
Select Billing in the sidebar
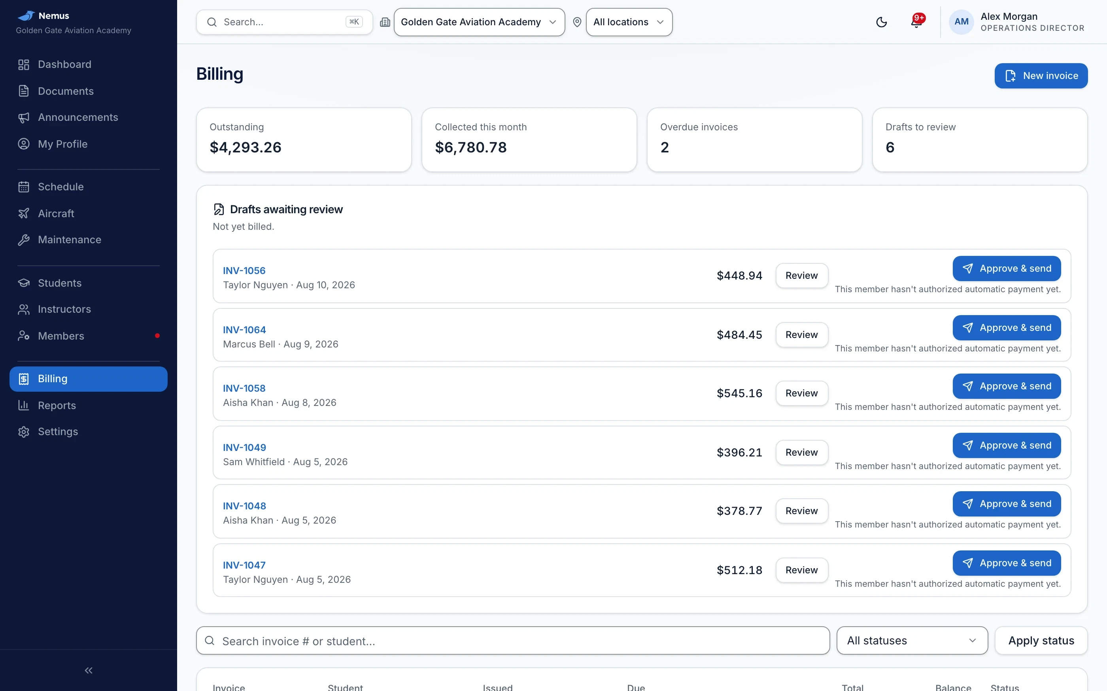coord(88,379)
